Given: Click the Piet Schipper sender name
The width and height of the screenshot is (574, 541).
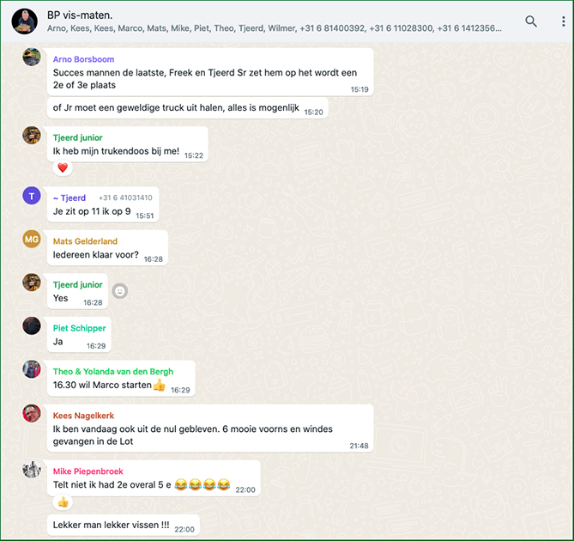Looking at the screenshot, I should pos(80,328).
